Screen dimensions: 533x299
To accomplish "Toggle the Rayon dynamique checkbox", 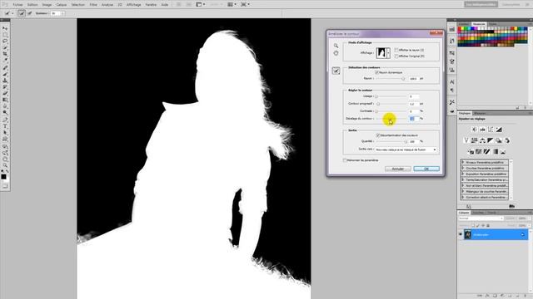I will coord(376,72).
